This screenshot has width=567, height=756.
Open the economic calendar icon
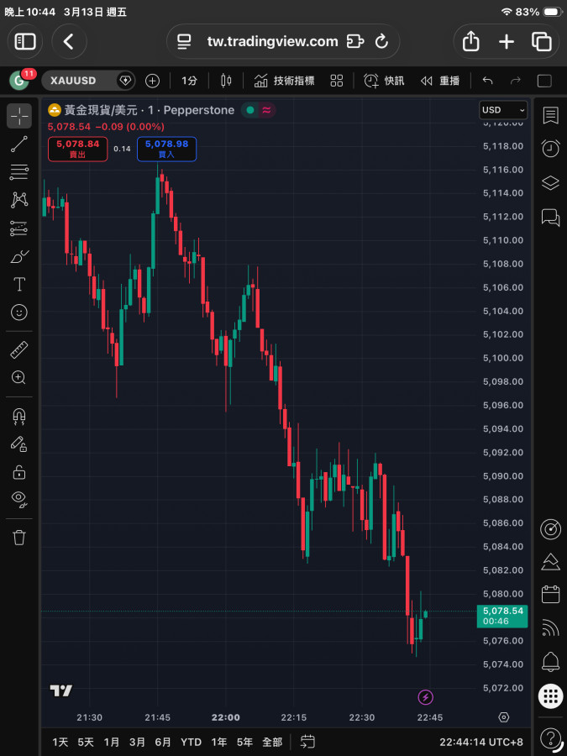(550, 595)
